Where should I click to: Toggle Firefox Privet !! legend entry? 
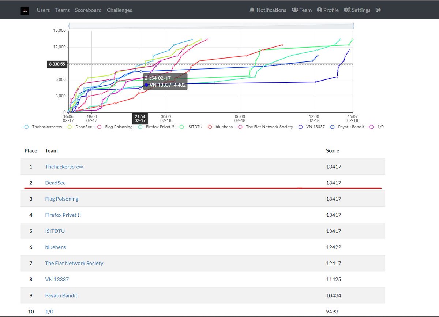(x=155, y=127)
